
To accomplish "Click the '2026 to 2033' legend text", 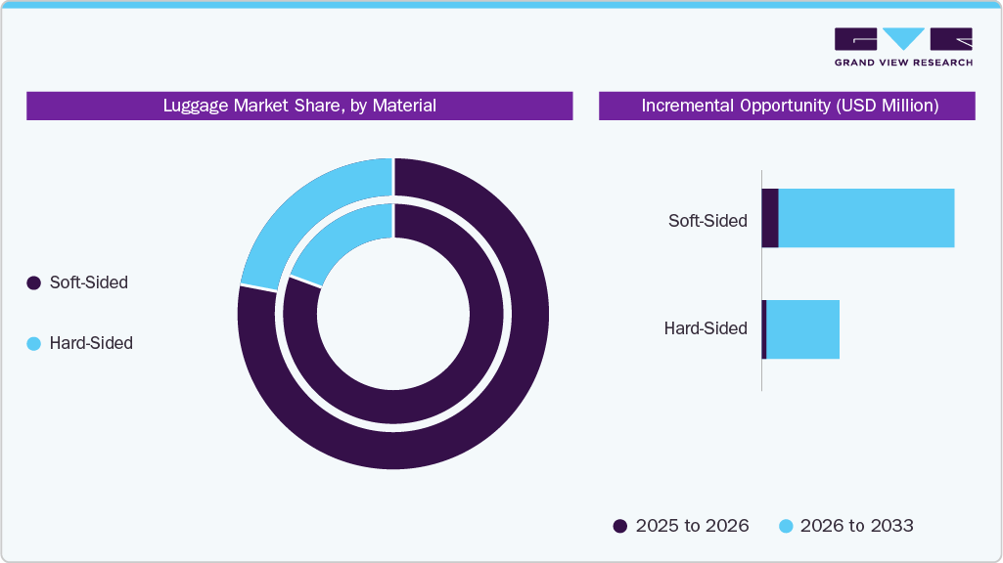I will 856,525.
